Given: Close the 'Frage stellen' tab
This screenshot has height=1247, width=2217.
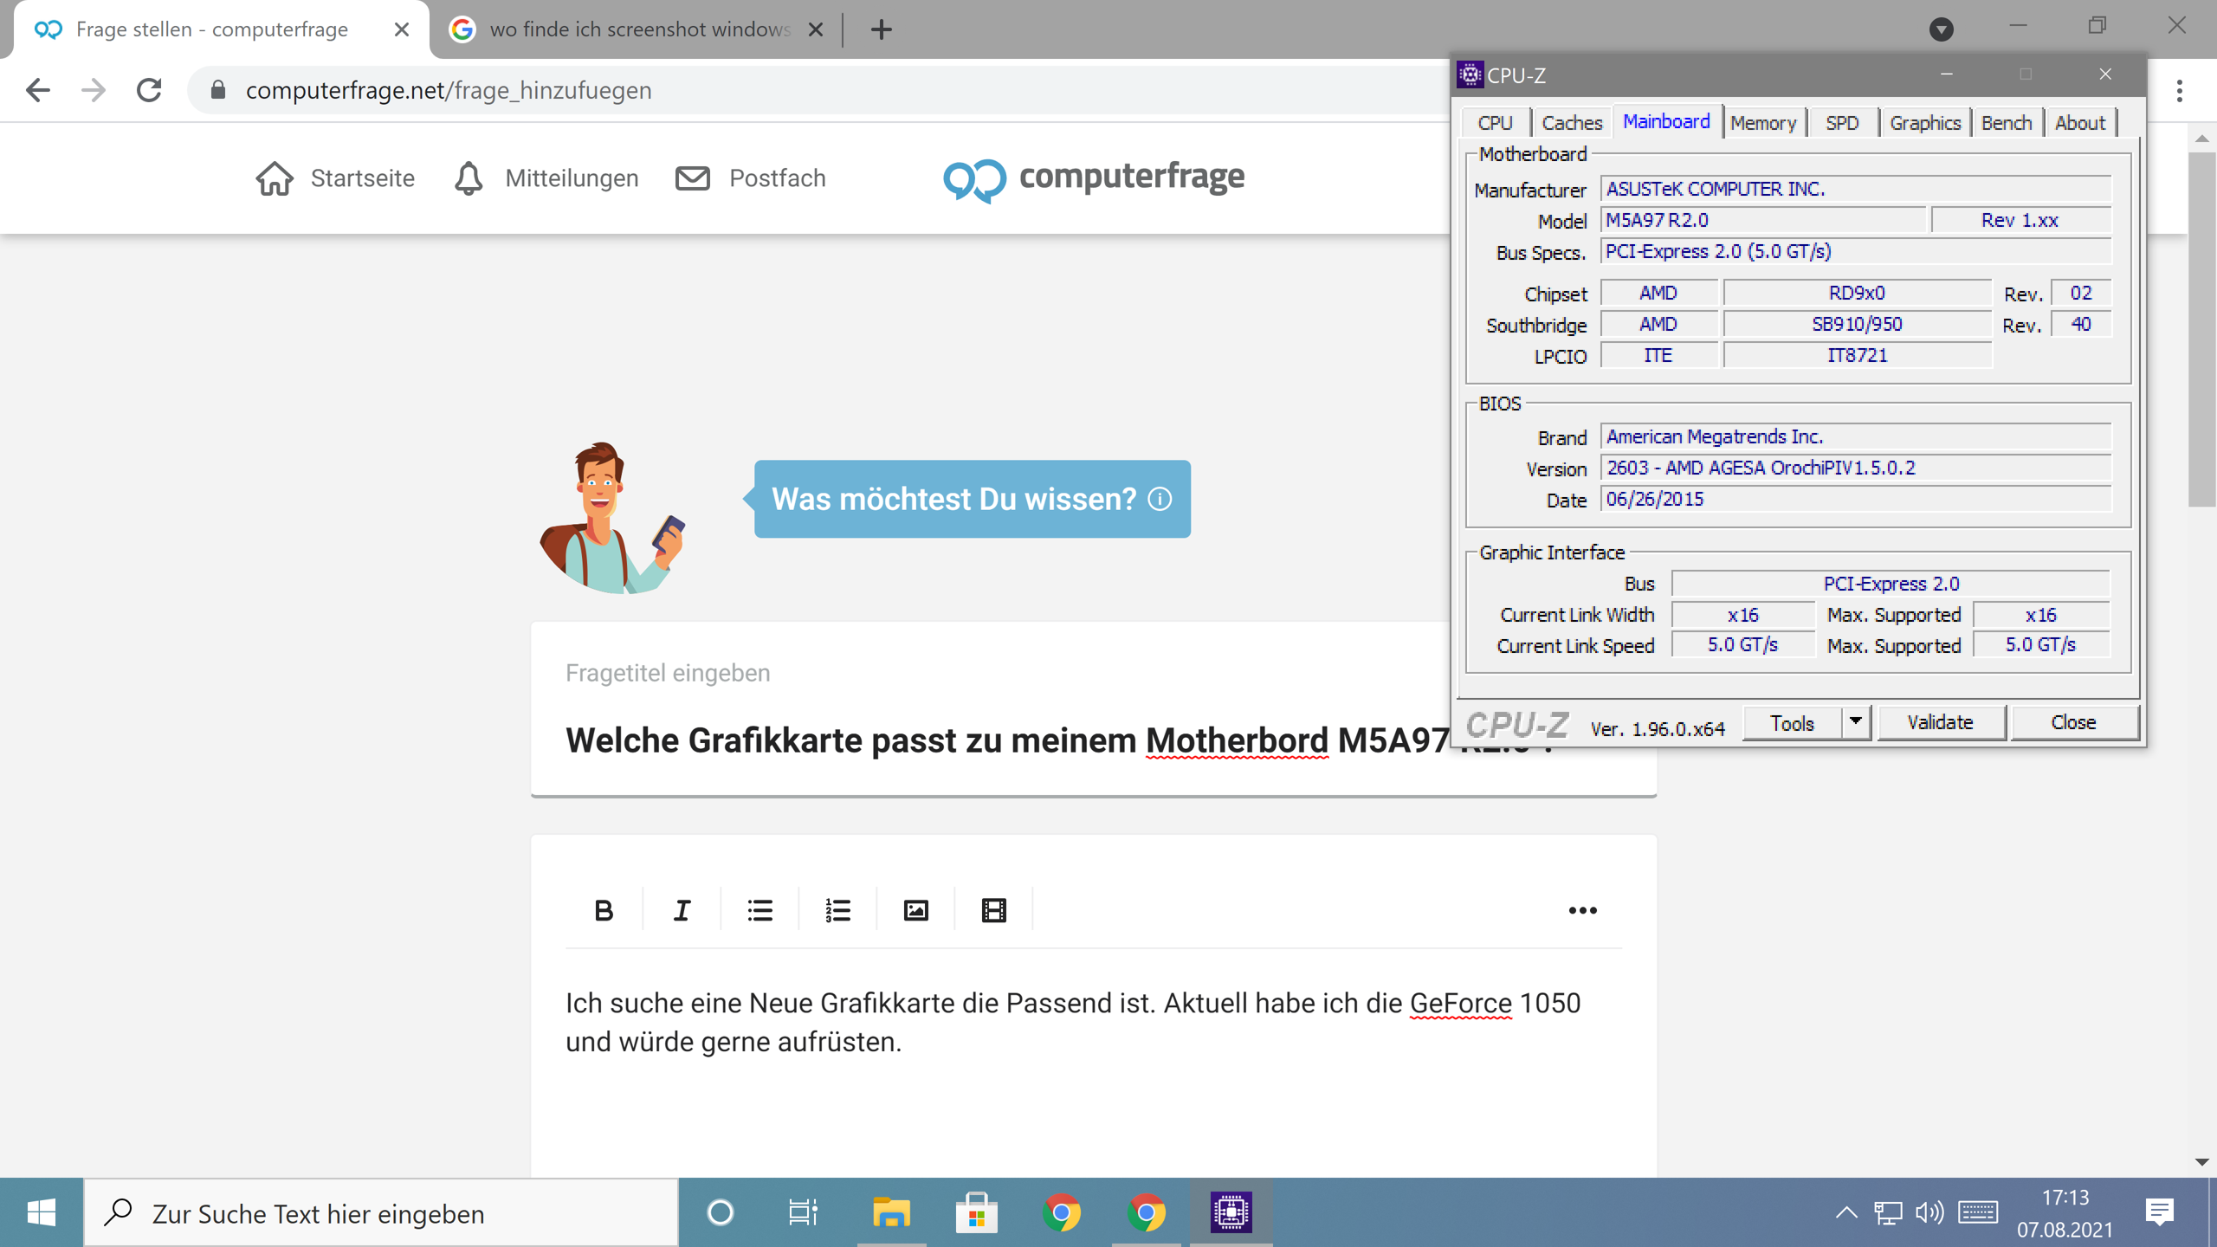Looking at the screenshot, I should point(401,29).
